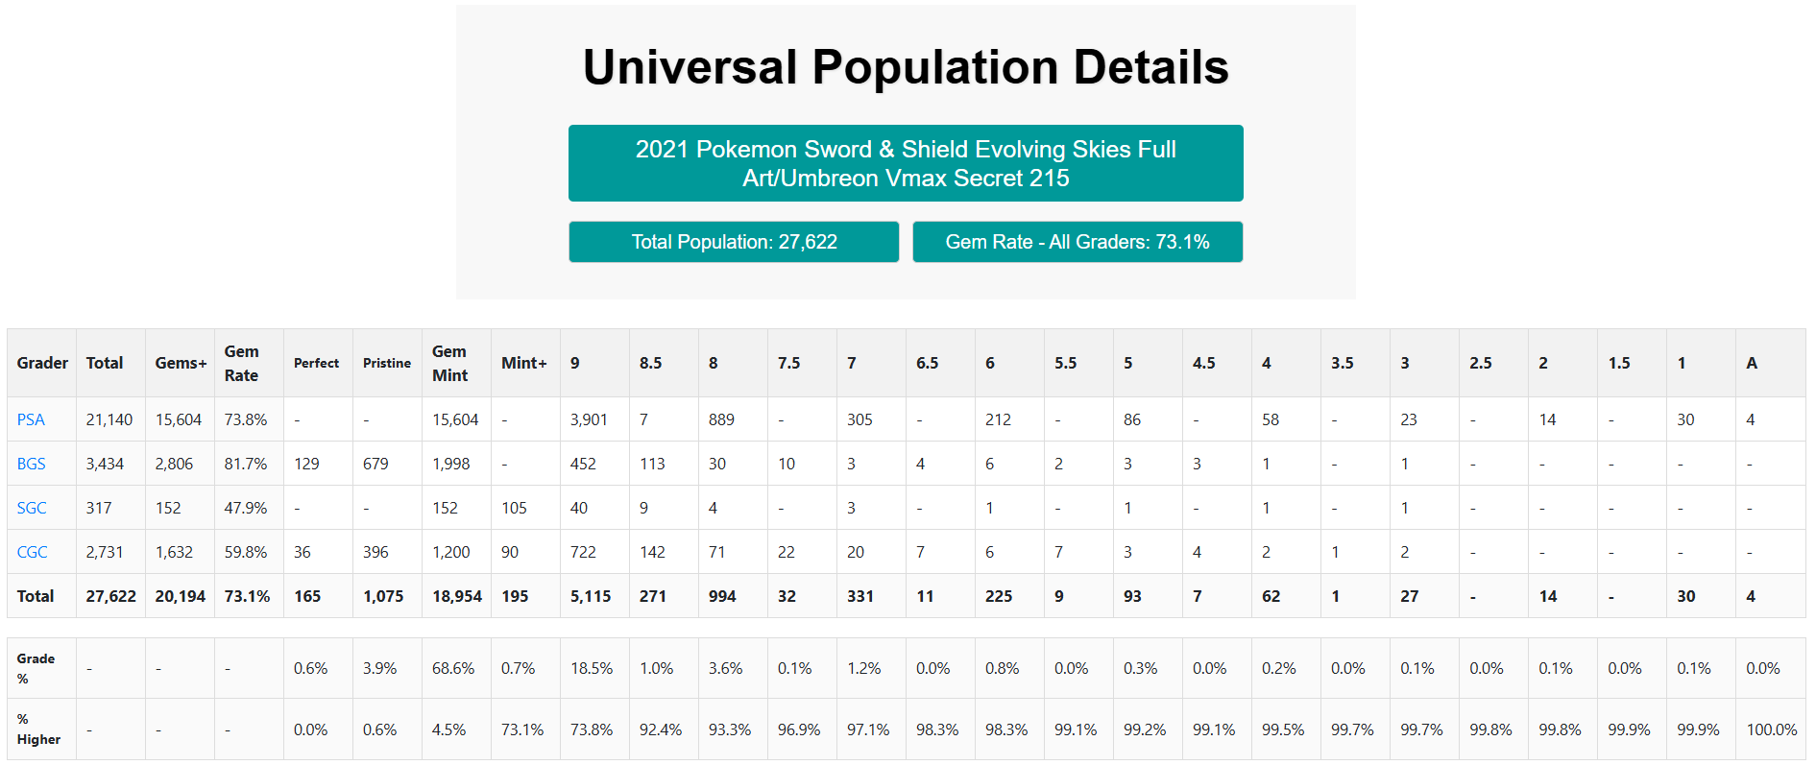Screen dimensions: 1816x765
Task: Click the Umbreon Vmax Secret 215 card title button
Action: 905,163
